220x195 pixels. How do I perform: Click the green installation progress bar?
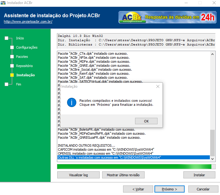[136, 166]
